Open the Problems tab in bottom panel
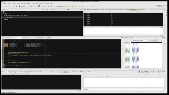The height and width of the screenshot is (95, 169). (x=30, y=72)
